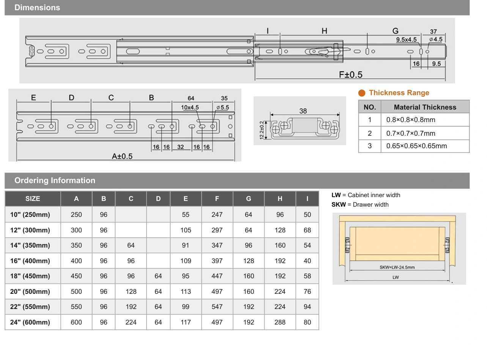The width and height of the screenshot is (487, 345).
Task: Open the drawer installation width diagram
Action: (399, 248)
